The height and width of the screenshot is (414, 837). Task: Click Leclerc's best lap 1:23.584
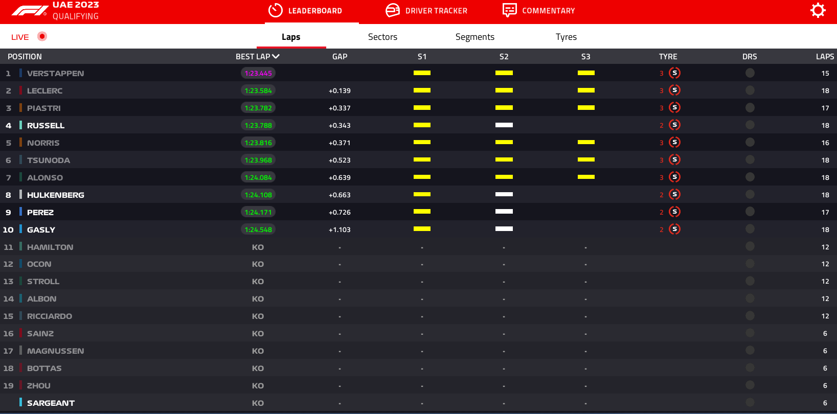tap(258, 90)
